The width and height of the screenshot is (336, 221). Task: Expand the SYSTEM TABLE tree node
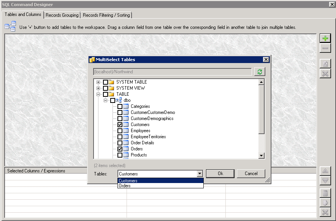[x=98, y=82]
